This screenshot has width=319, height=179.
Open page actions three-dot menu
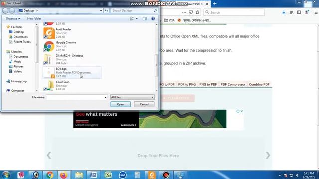pyautogui.click(x=184, y=12)
